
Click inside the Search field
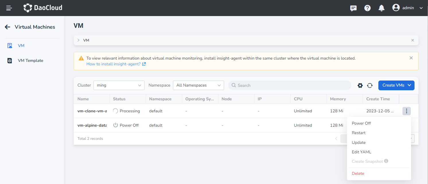click(x=289, y=85)
